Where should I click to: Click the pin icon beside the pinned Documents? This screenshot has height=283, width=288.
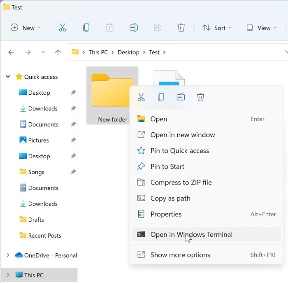pyautogui.click(x=73, y=124)
